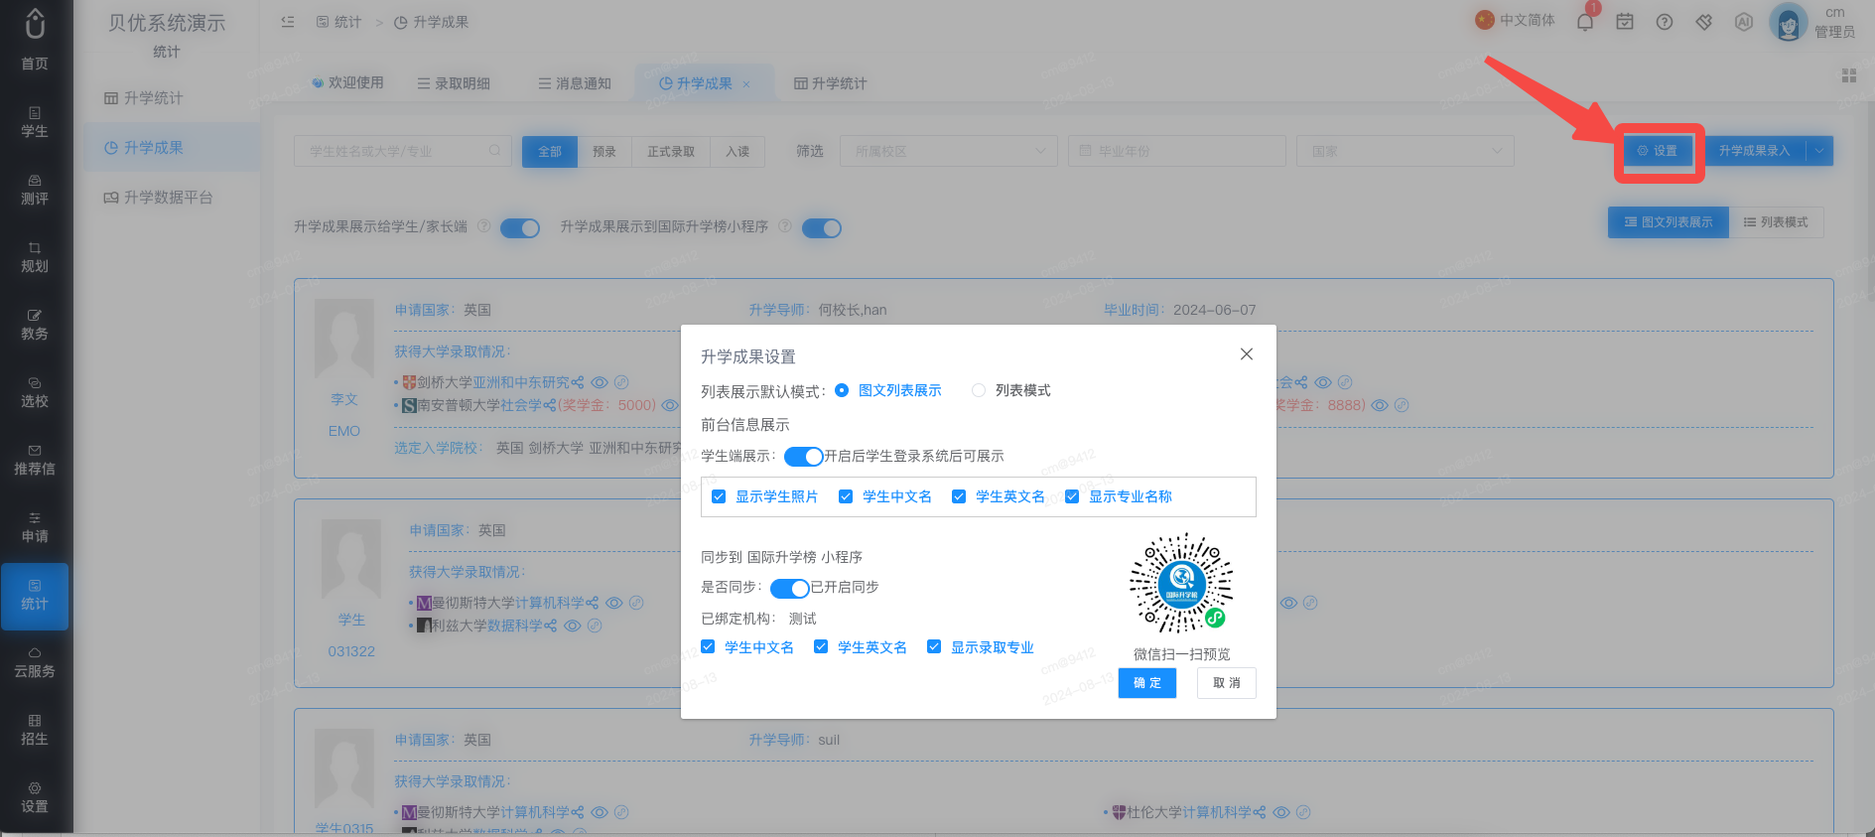This screenshot has height=837, width=1875.
Task: Expand the 升学成果录入 arrow dropdown
Action: [x=1819, y=151]
